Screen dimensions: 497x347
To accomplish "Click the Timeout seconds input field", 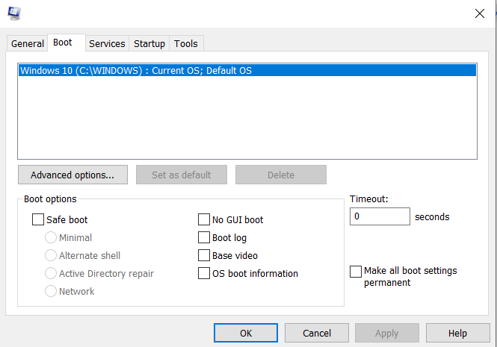I will 380,216.
